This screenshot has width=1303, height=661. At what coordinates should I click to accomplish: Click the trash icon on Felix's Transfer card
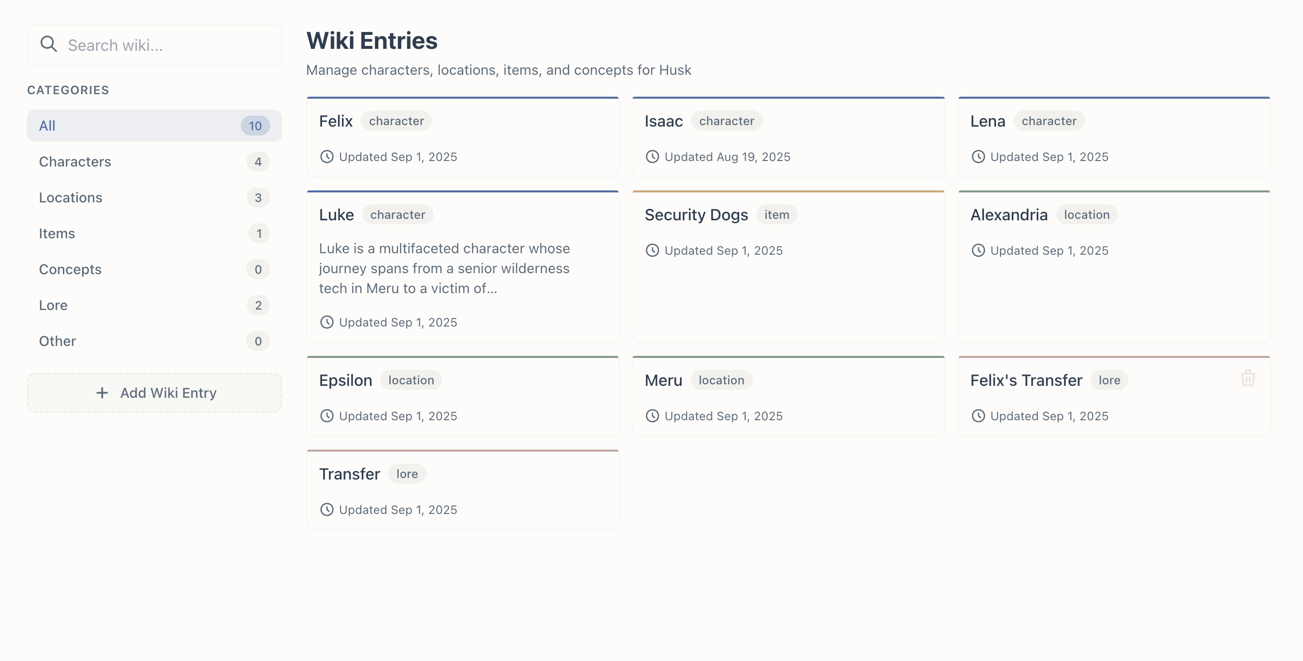tap(1248, 378)
